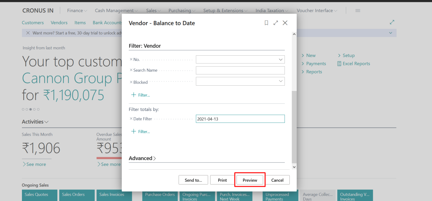Add a filter under Filter totals by
Screen dimensions: 432x201
(140, 131)
